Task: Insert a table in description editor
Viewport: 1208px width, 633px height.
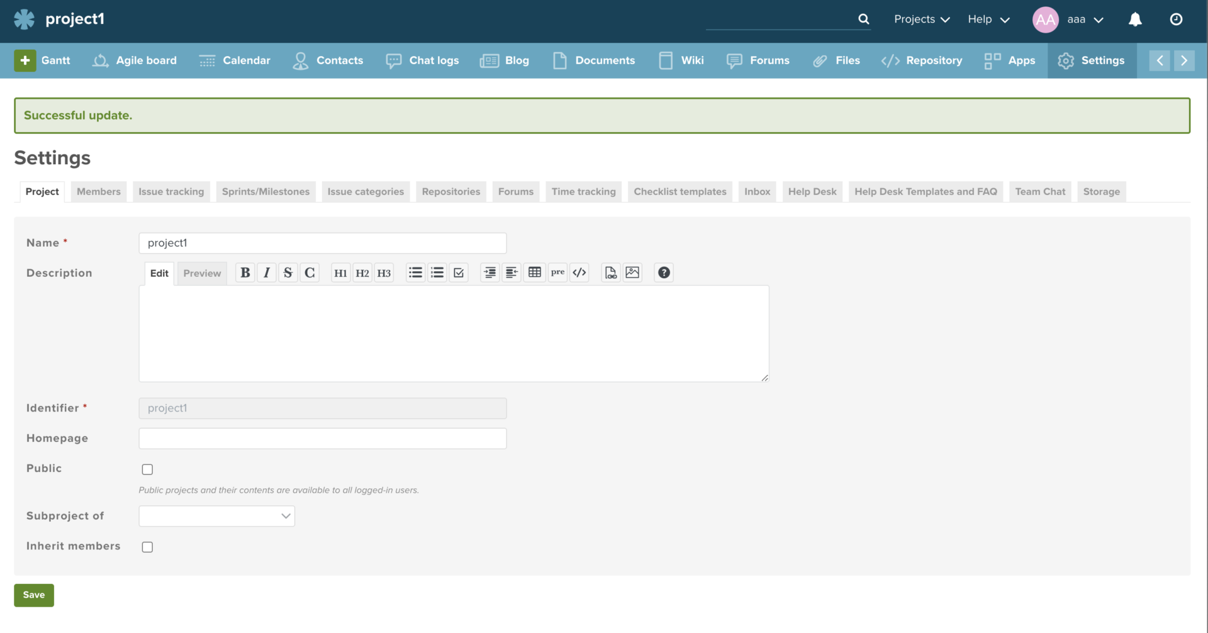Action: [535, 272]
